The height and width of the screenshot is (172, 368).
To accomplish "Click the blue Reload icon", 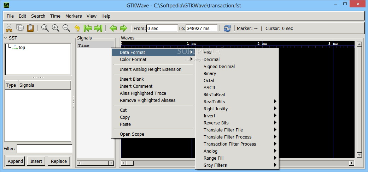I will point(227,28).
